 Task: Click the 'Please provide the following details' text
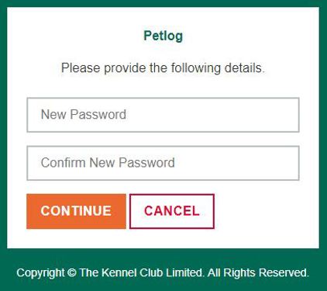click(x=163, y=68)
